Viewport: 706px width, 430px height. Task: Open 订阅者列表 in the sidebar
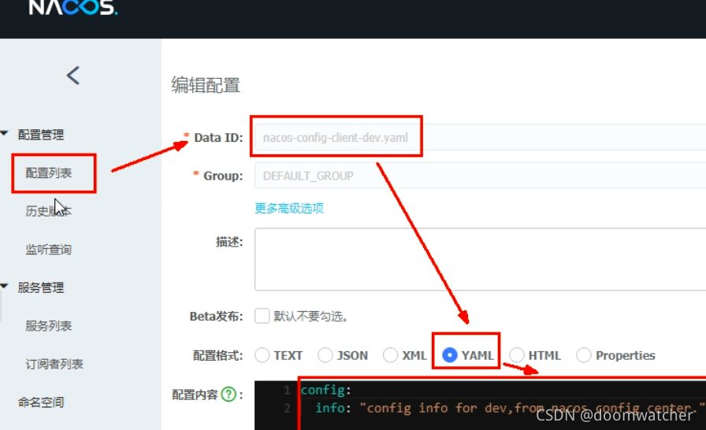pyautogui.click(x=54, y=364)
